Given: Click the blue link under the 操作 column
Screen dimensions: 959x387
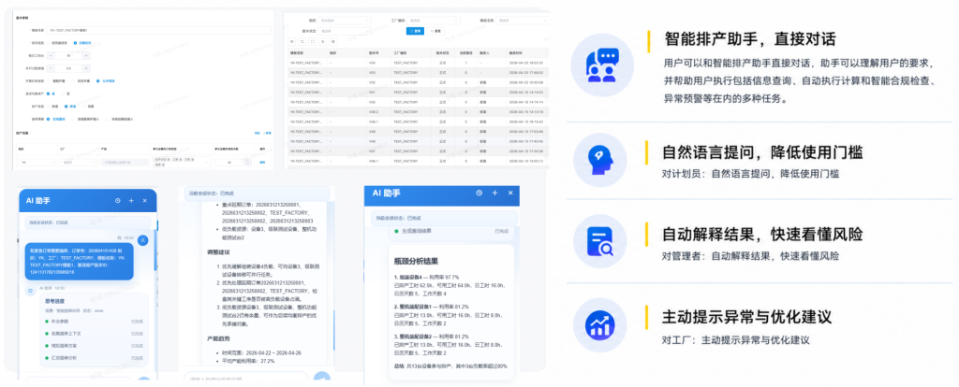Looking at the screenshot, I should [x=262, y=163].
